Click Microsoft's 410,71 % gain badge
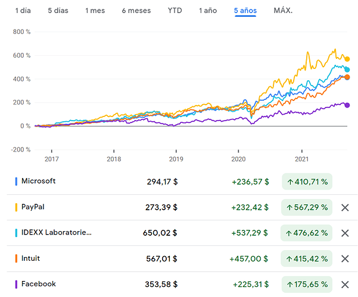Screen dimensions: 358x297 tap(307, 182)
